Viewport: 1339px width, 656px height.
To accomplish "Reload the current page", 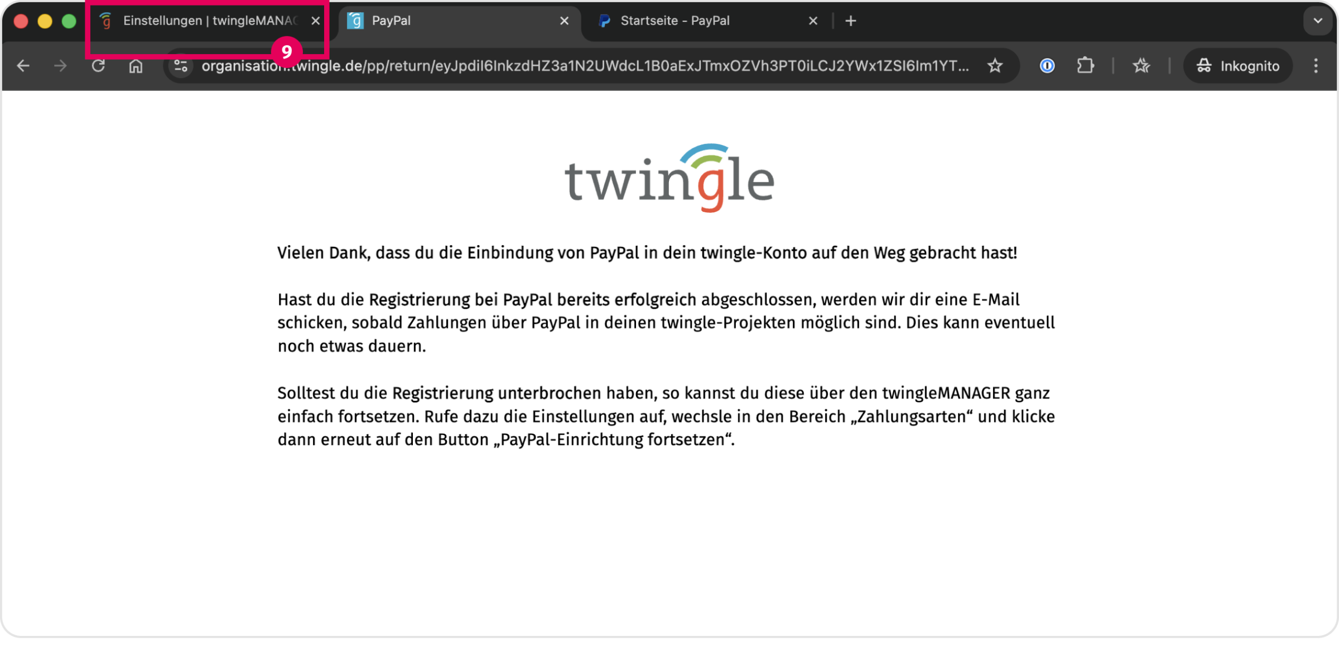I will click(98, 66).
